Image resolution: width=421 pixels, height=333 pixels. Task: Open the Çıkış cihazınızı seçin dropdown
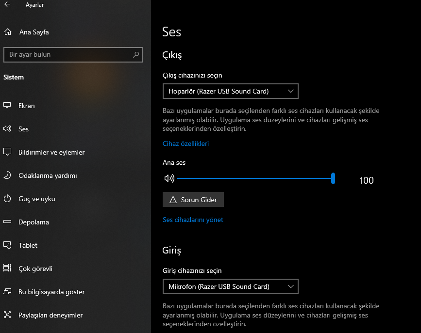pyautogui.click(x=230, y=91)
